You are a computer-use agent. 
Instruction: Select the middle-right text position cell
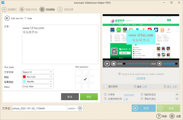pos(92,79)
